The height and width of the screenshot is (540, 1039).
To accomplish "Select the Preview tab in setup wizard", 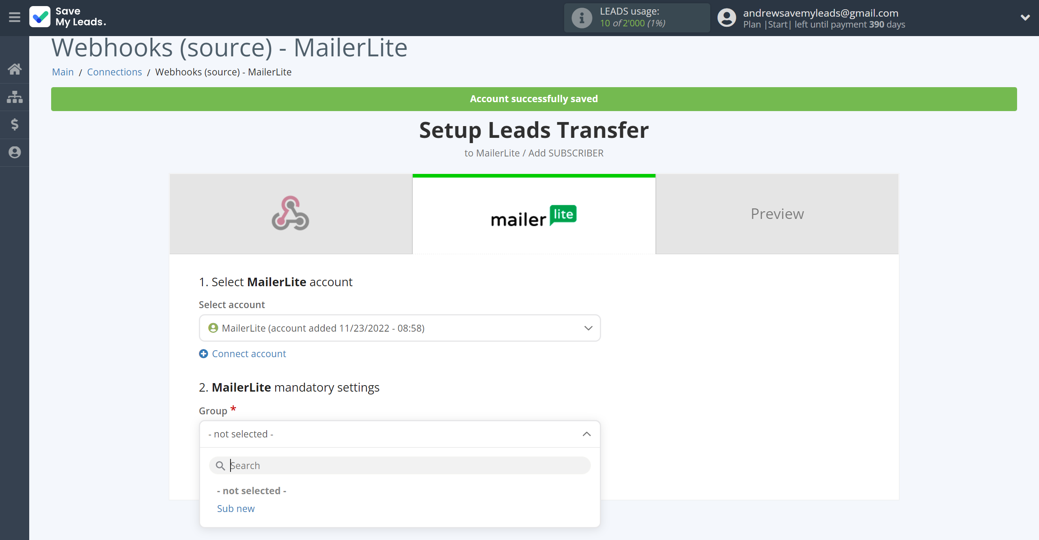I will 776,213.
